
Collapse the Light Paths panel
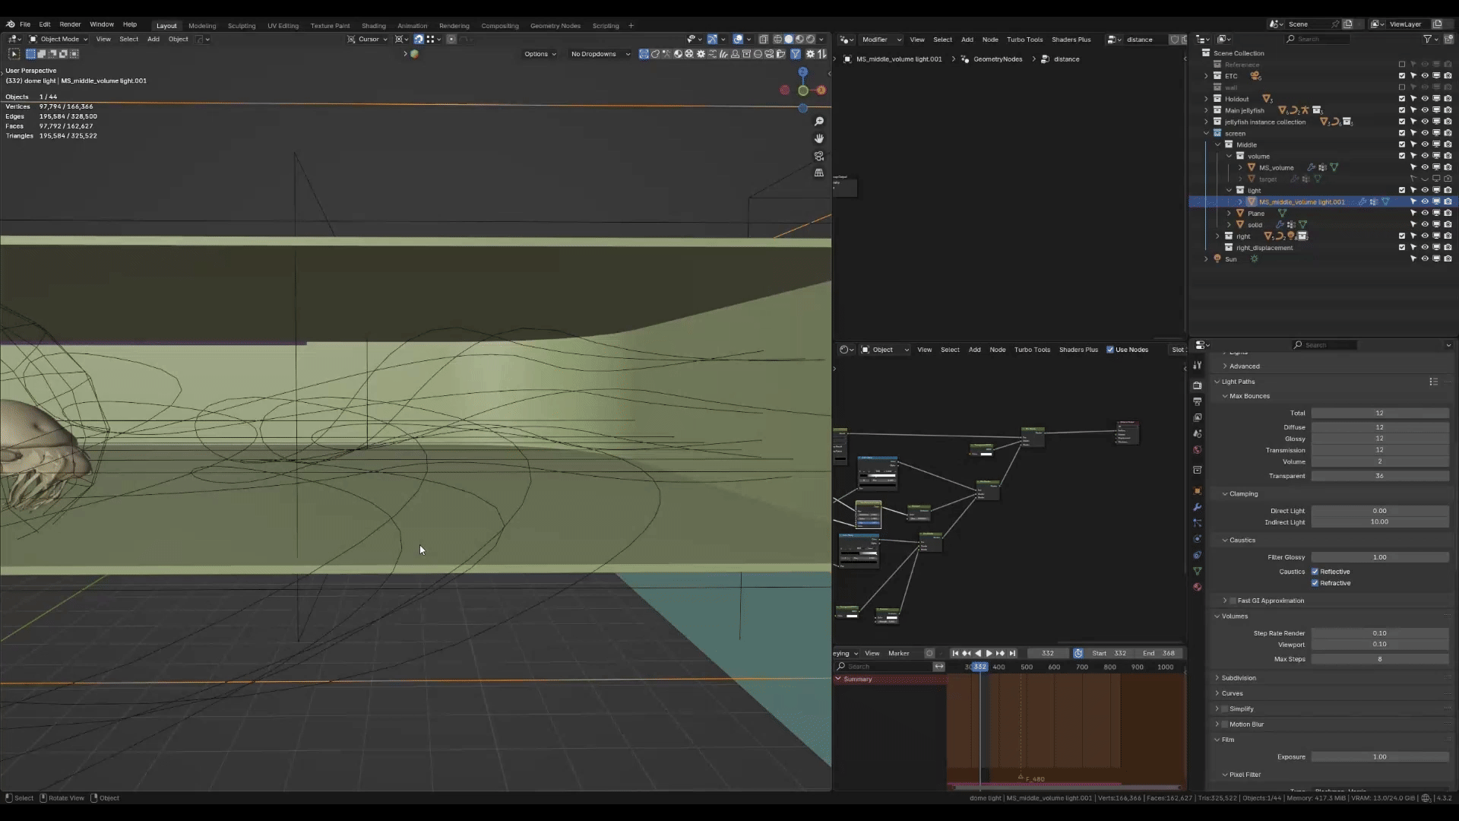click(x=1236, y=382)
